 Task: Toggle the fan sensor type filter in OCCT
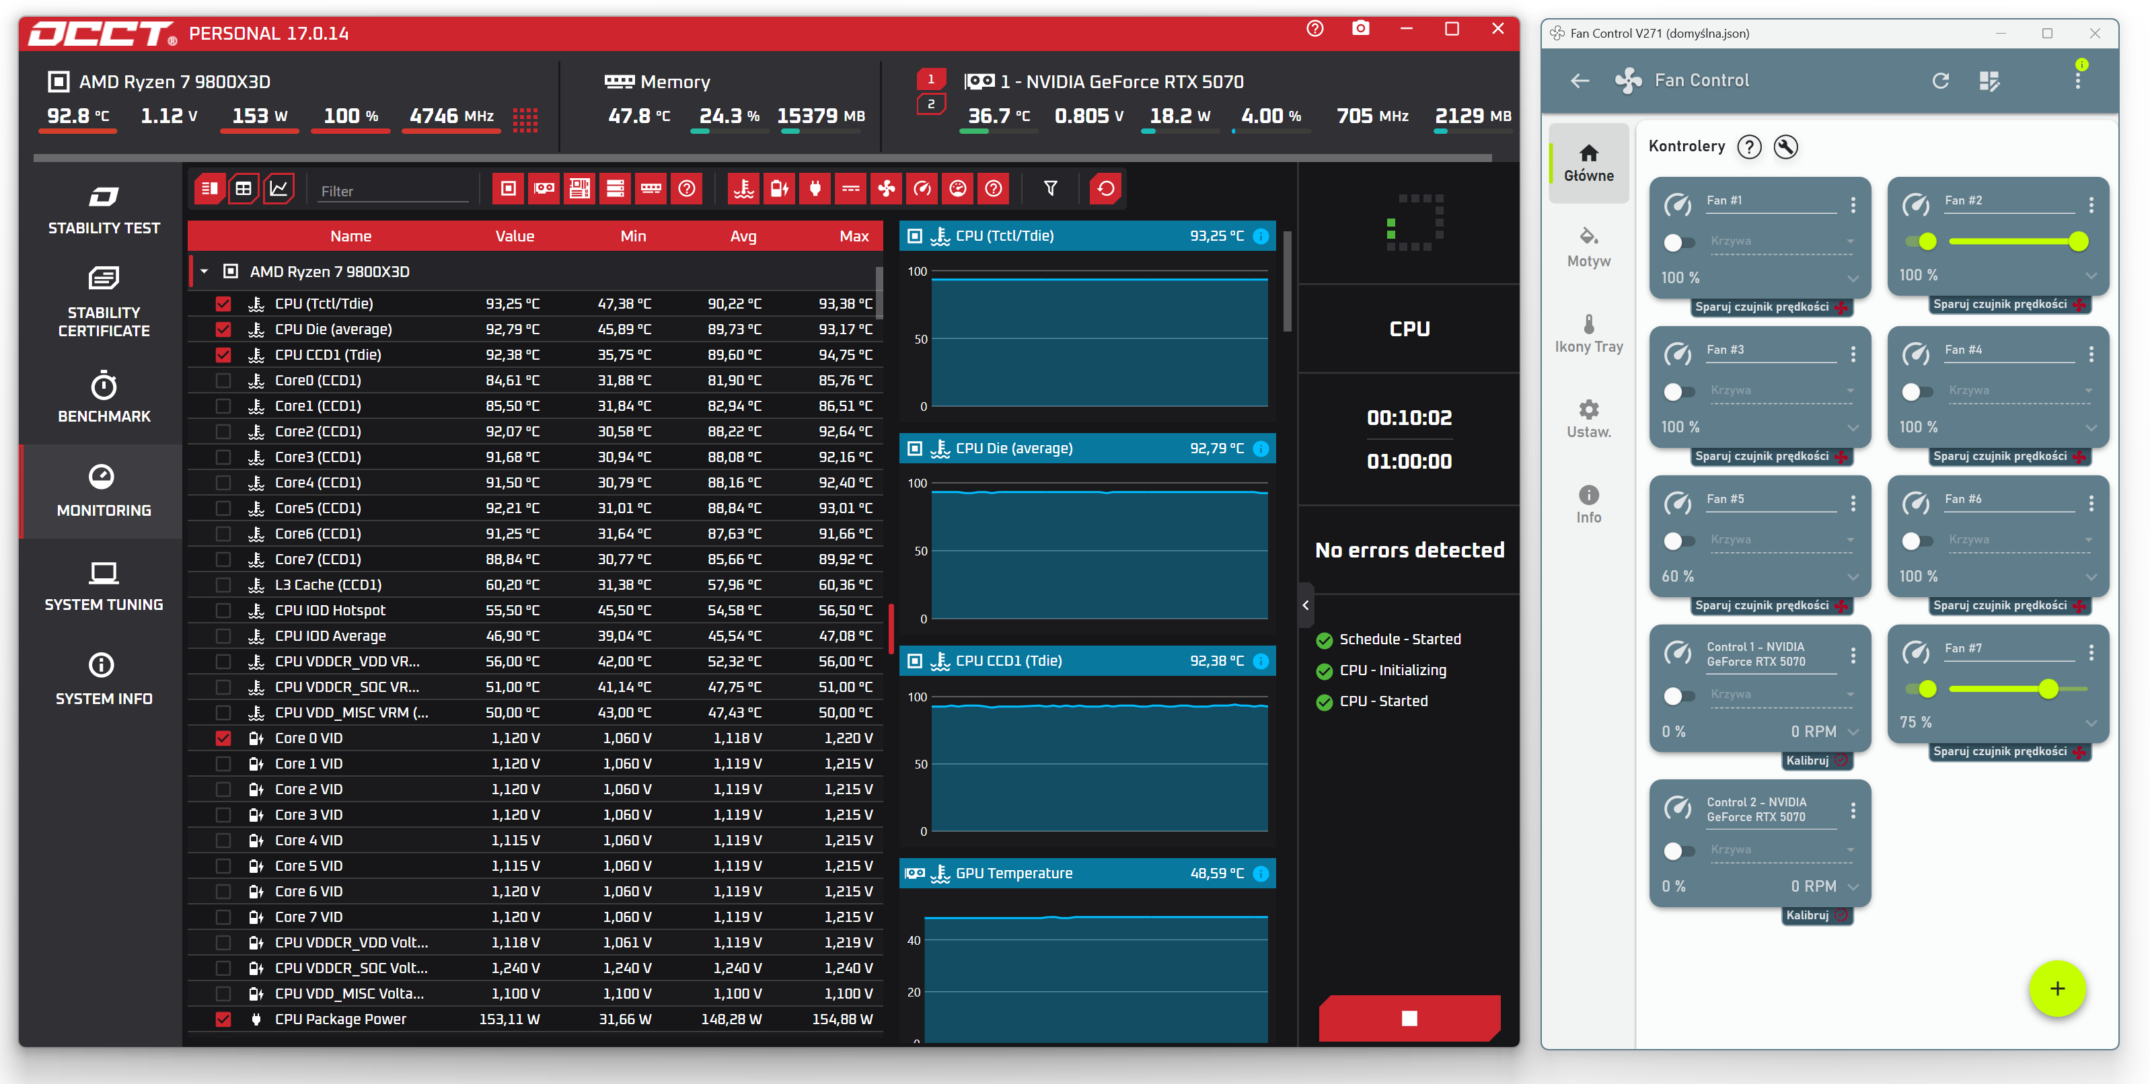tap(887, 188)
